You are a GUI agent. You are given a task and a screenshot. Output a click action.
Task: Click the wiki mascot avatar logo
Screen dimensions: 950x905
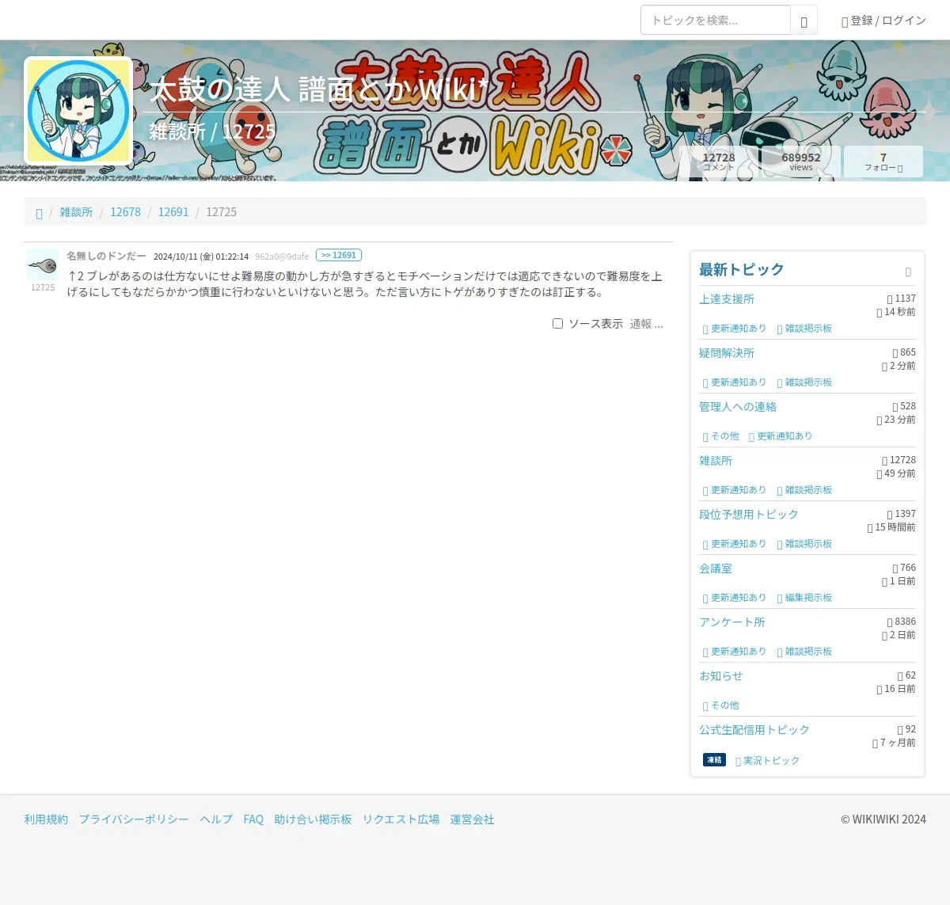[78, 111]
